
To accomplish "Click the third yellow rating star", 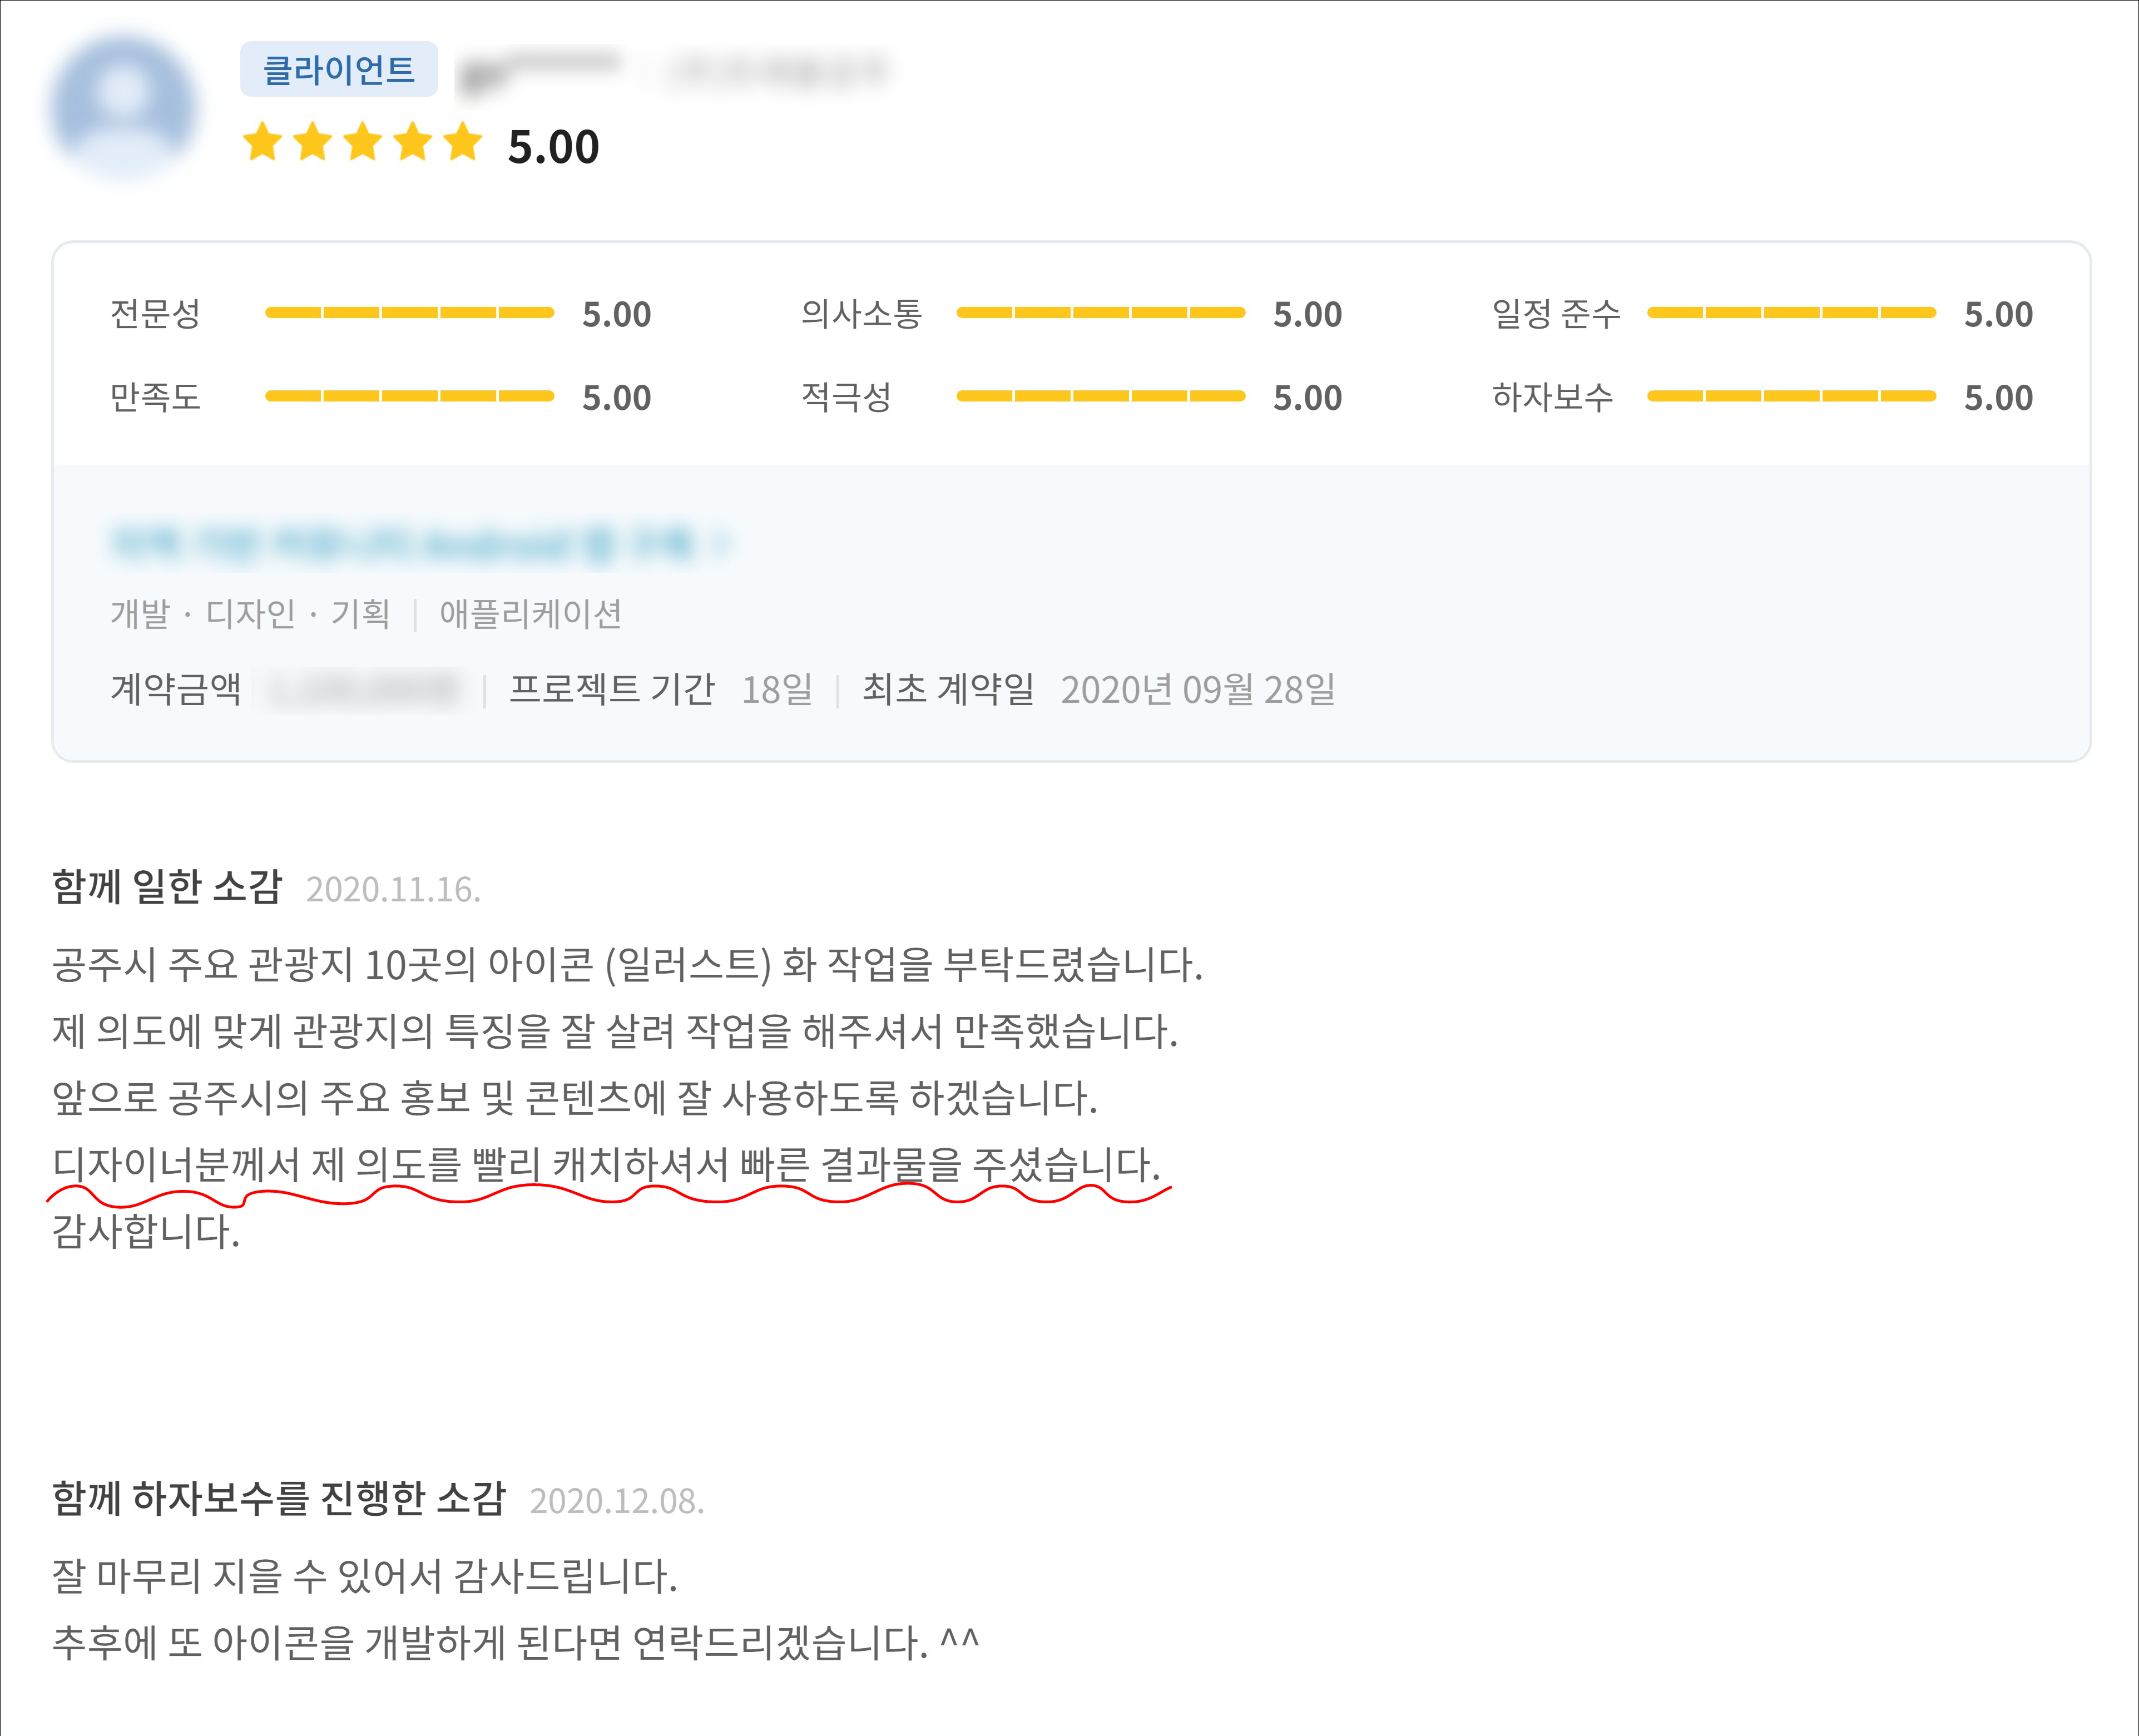I will pos(362,143).
